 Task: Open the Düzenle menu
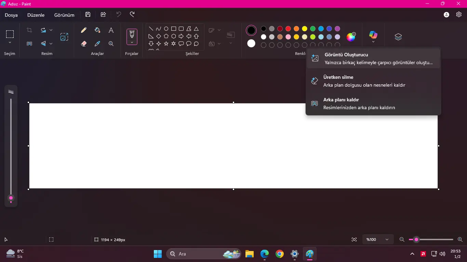(36, 15)
